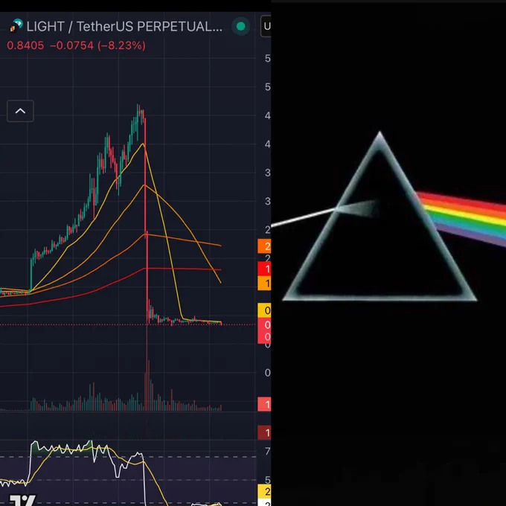506x506 pixels.
Task: Collapse the legend with the chevron button
Action: tap(20, 111)
